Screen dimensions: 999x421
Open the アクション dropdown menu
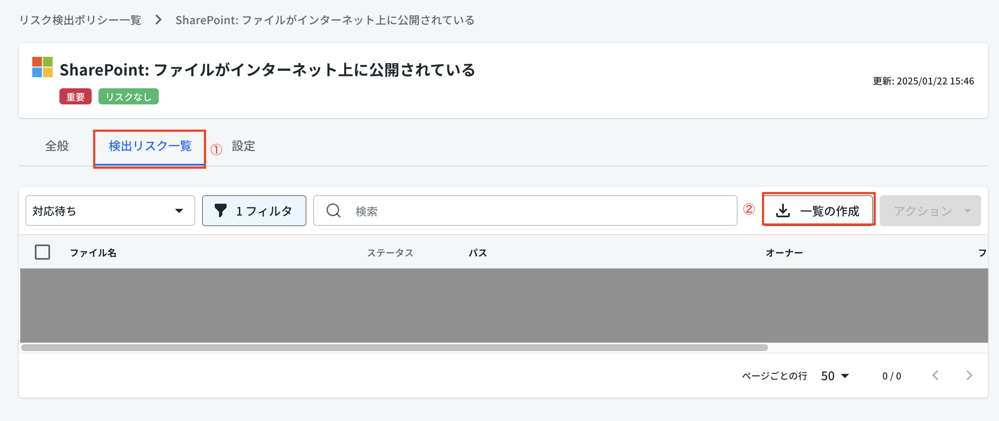tap(930, 210)
